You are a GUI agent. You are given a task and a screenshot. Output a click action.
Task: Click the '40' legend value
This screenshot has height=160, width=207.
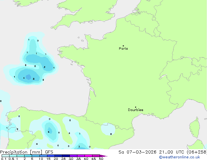pos(86,159)
